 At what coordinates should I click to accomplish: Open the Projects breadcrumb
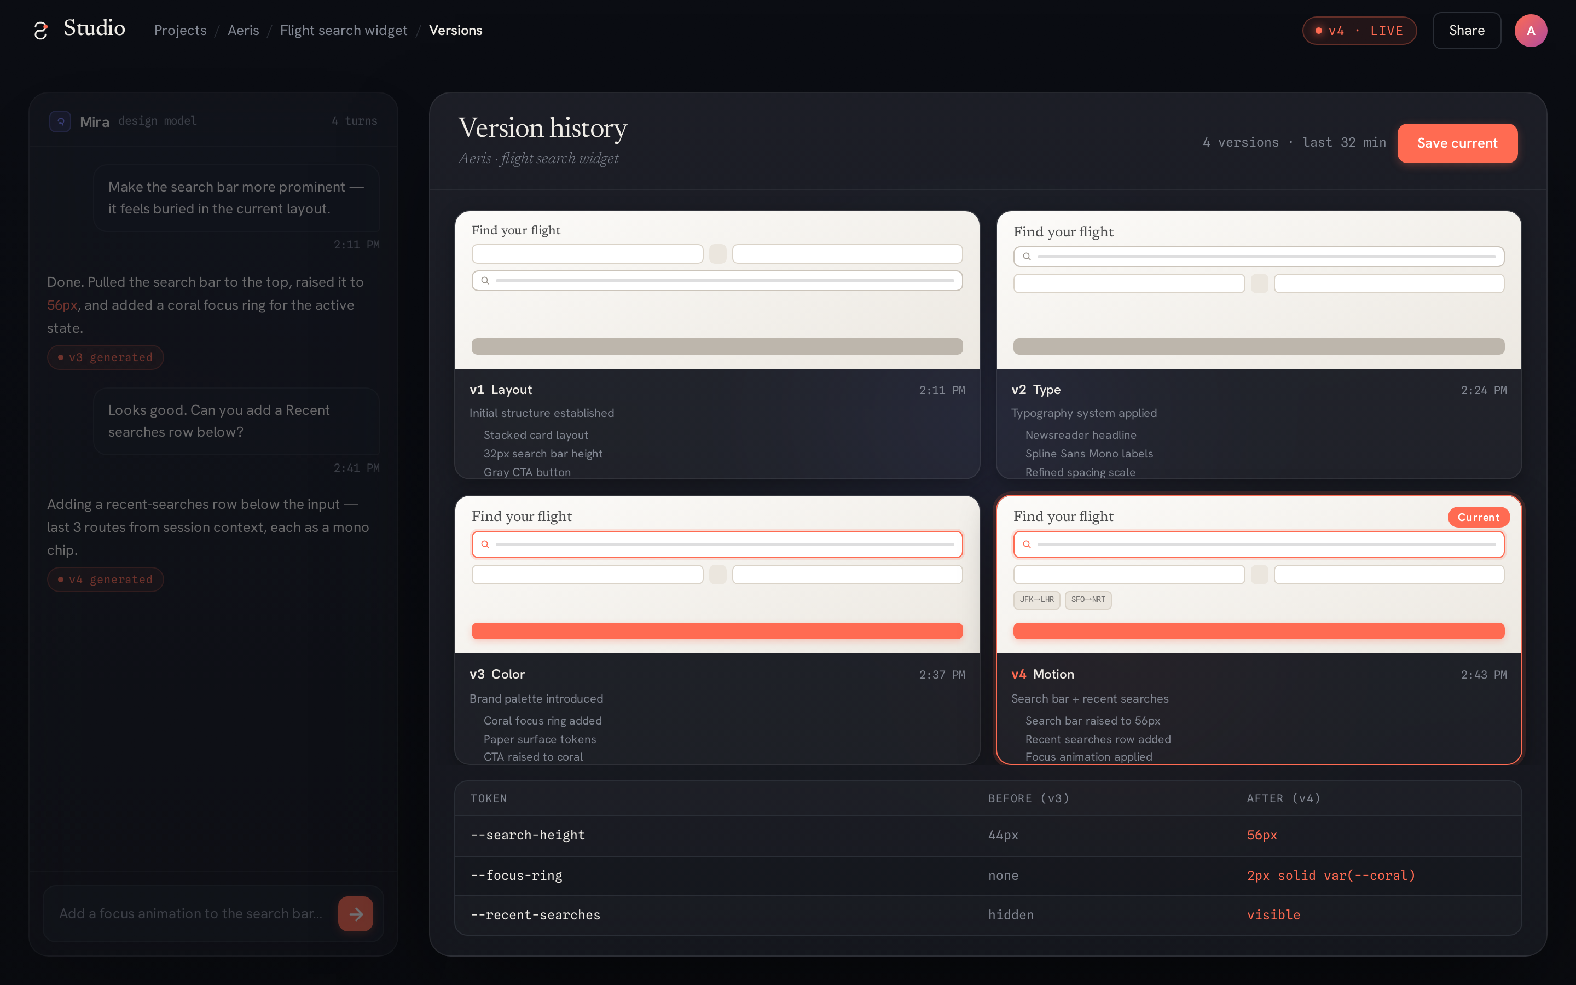[x=181, y=31]
